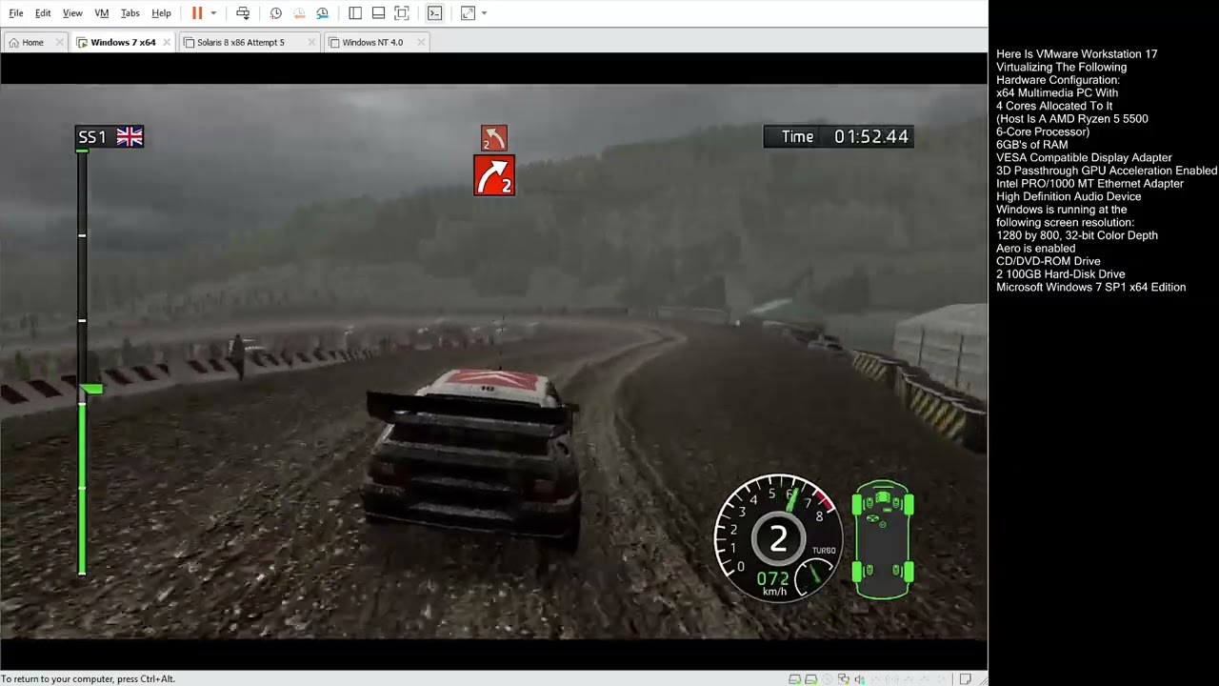Click the network adapter status icon
The width and height of the screenshot is (1219, 686).
pos(844,679)
